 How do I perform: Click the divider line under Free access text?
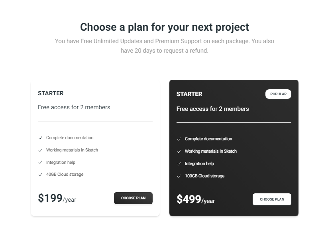pos(95,122)
